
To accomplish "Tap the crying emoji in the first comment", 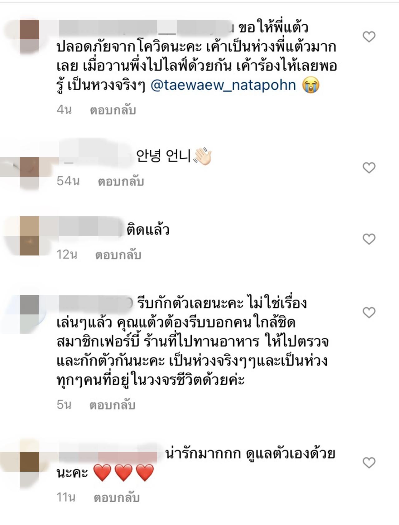I will [311, 85].
